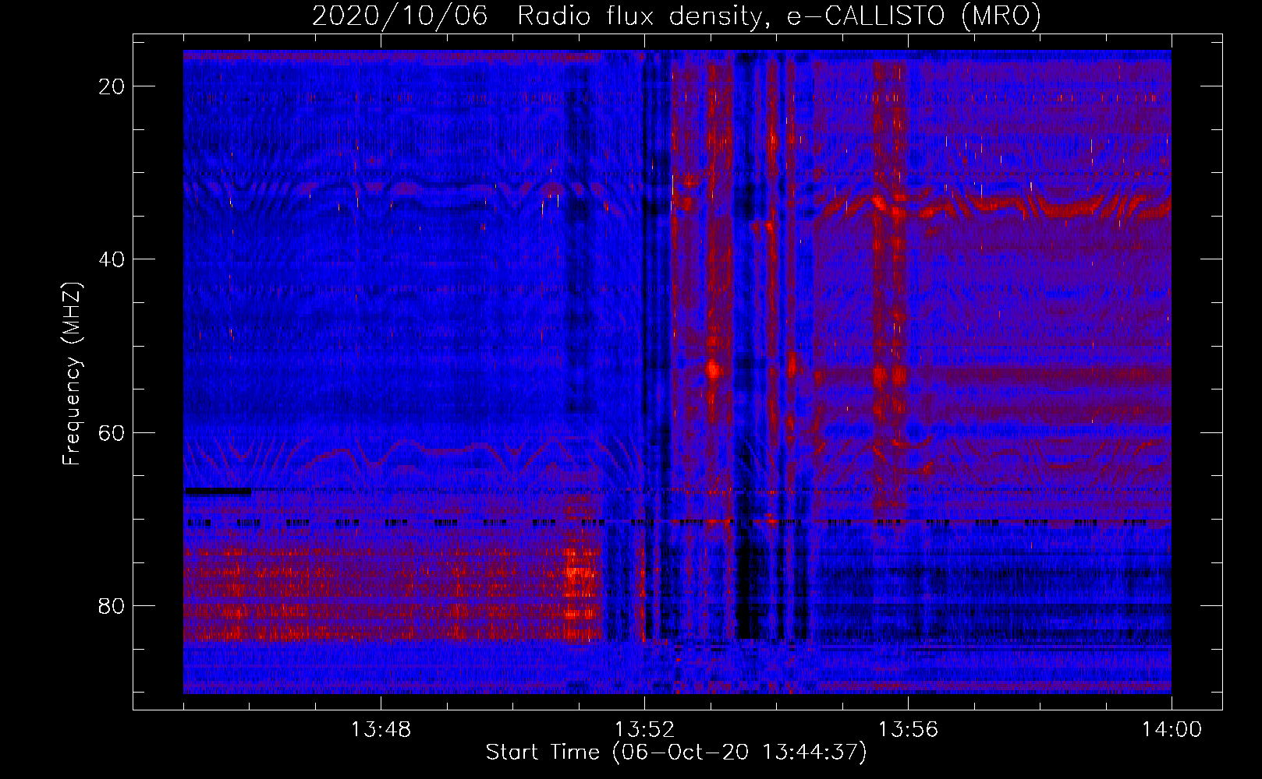Click the bright burst near 53 MHz at 13:53
This screenshot has height=779, width=1262.
pos(712,369)
